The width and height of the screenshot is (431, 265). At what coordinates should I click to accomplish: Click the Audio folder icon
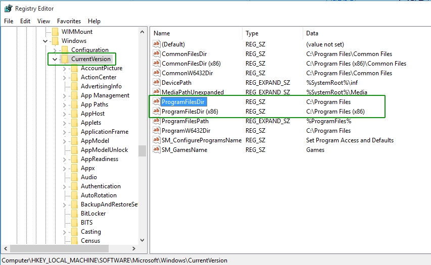(74, 177)
